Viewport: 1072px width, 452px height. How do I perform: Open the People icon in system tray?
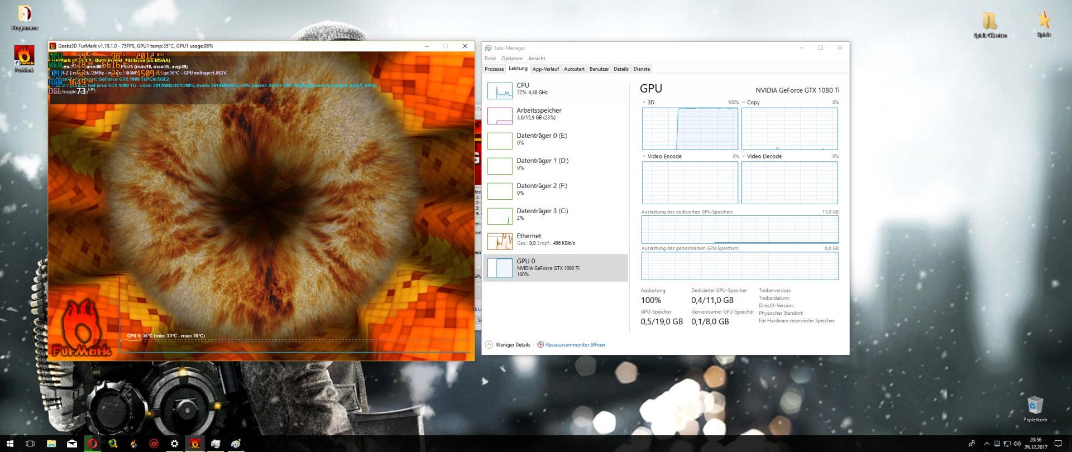972,444
